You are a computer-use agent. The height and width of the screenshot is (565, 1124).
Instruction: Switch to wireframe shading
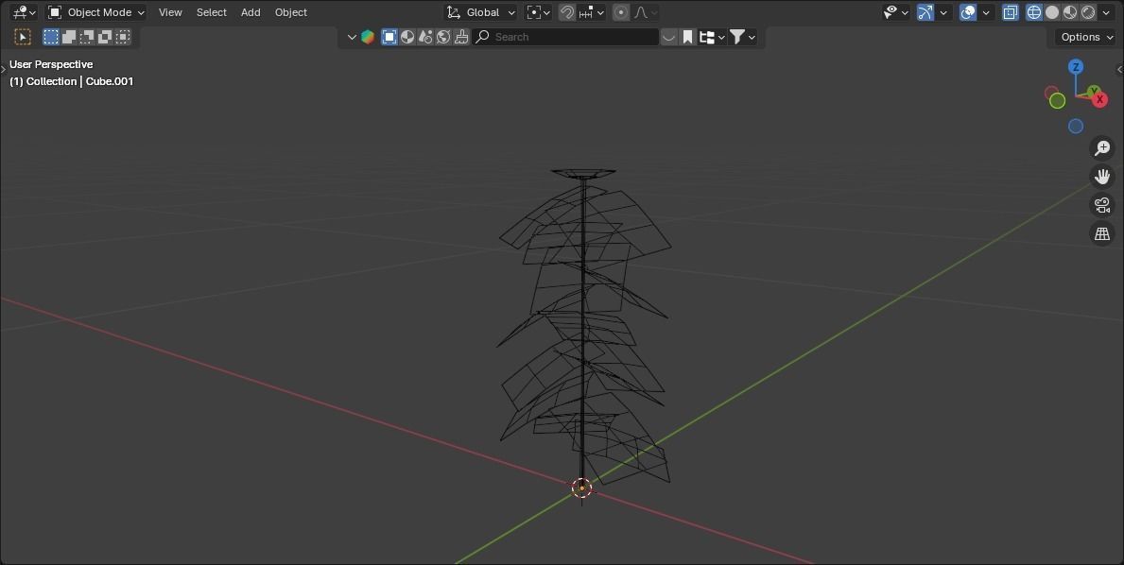(1033, 12)
